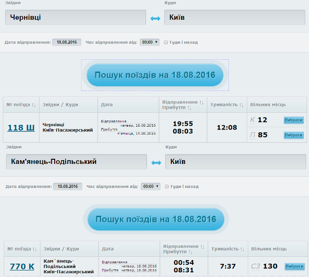Focus the Кам'янець-Подільський origin station field
Viewport: 309px width, 277px height.
[76, 162]
